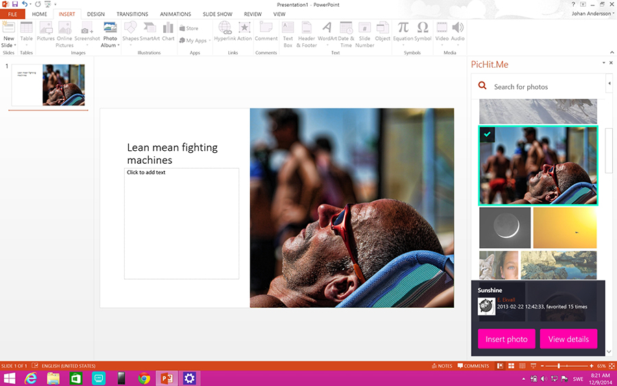617x386 pixels.
Task: Switch to the SLIDE SHOW tab
Action: click(x=217, y=14)
